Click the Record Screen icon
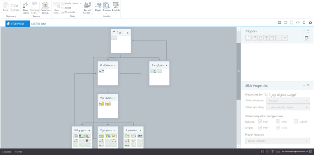 [x=87, y=5]
